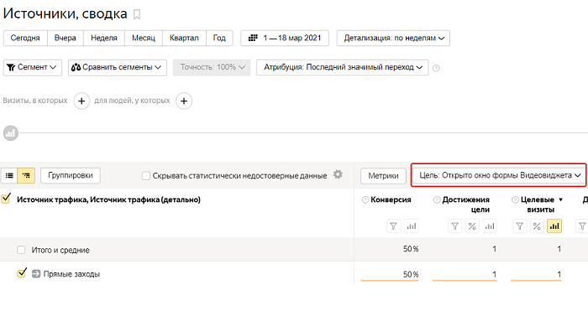The width and height of the screenshot is (588, 311).
Task: Show chart for Достижения цели column
Action: [x=490, y=226]
